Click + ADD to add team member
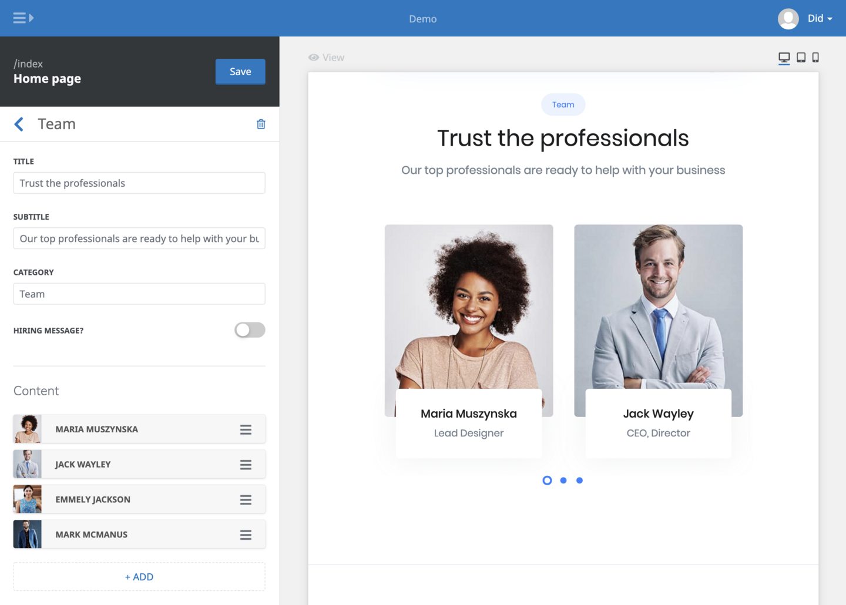 click(x=139, y=577)
